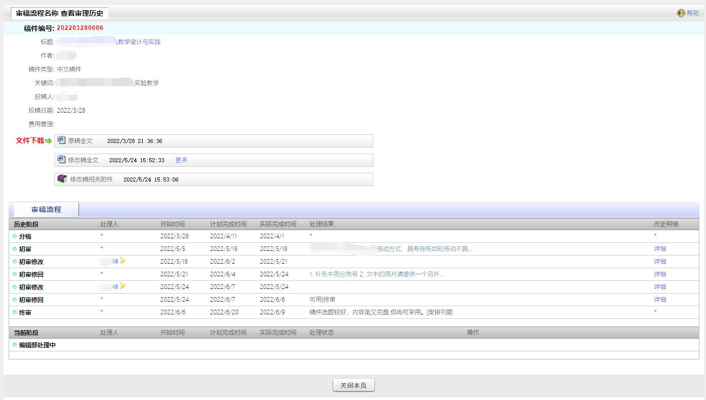This screenshot has width=706, height=400.
Task: Open 详细 for 初审修改 row started 2022/5/19
Action: click(x=660, y=262)
